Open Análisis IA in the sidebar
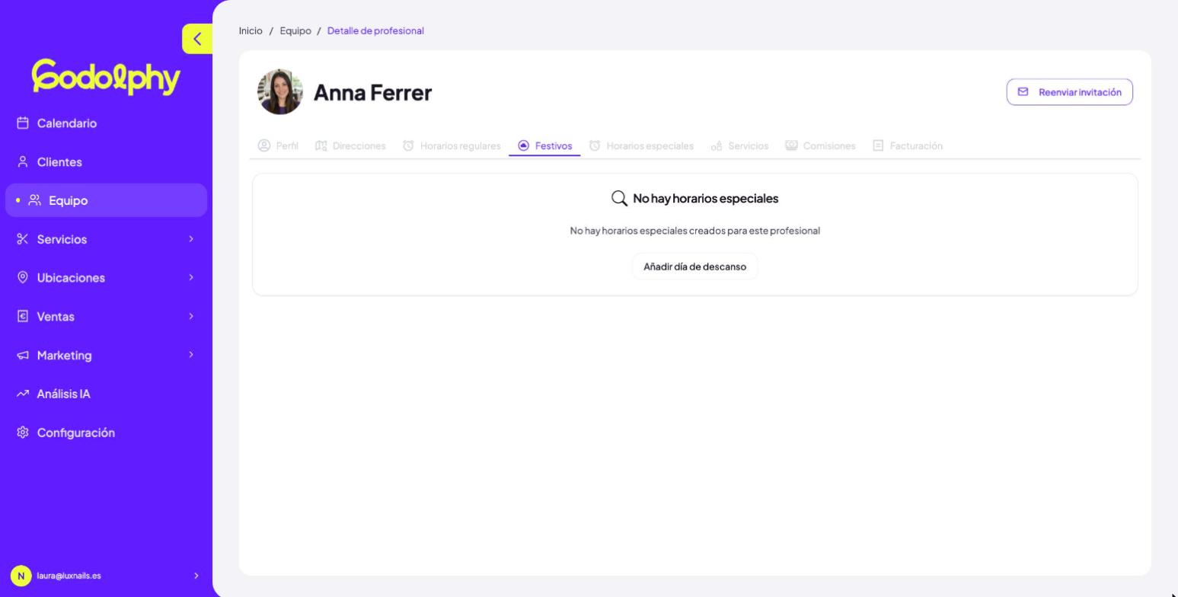Screen dimensions: 1178x597 click(106, 394)
